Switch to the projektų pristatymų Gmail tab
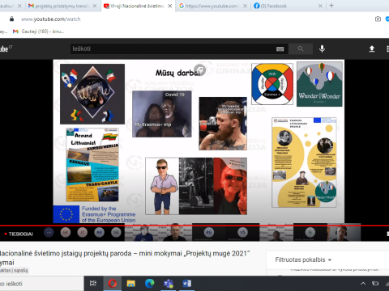Image resolution: width=389 pixels, height=291 pixels. coord(63,6)
